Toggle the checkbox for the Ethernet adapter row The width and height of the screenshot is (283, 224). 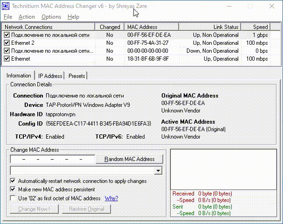point(7,59)
